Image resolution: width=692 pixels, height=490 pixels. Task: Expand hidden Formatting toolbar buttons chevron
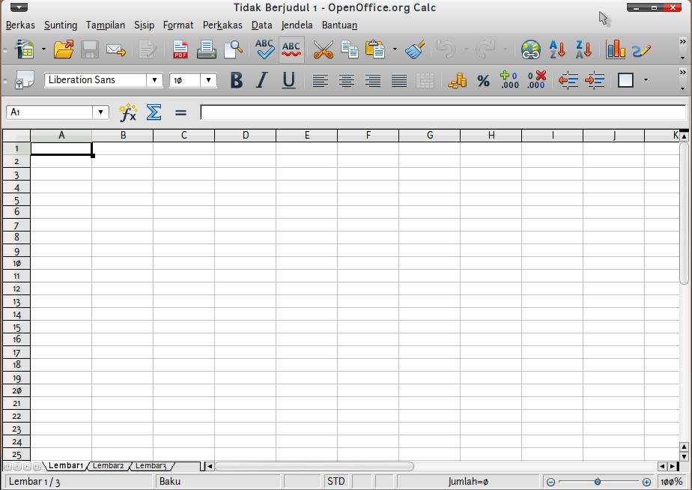pyautogui.click(x=683, y=73)
